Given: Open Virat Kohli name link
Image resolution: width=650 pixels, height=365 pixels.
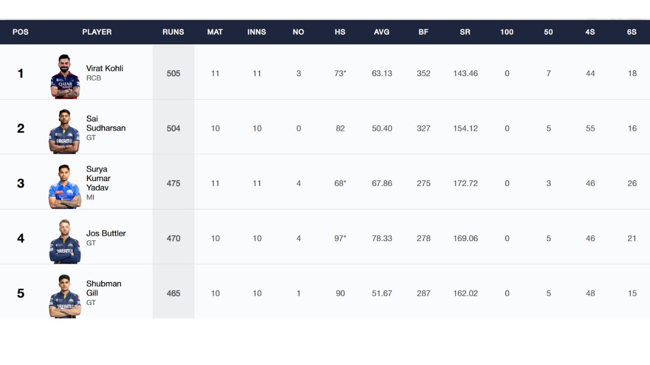Looking at the screenshot, I should (105, 68).
